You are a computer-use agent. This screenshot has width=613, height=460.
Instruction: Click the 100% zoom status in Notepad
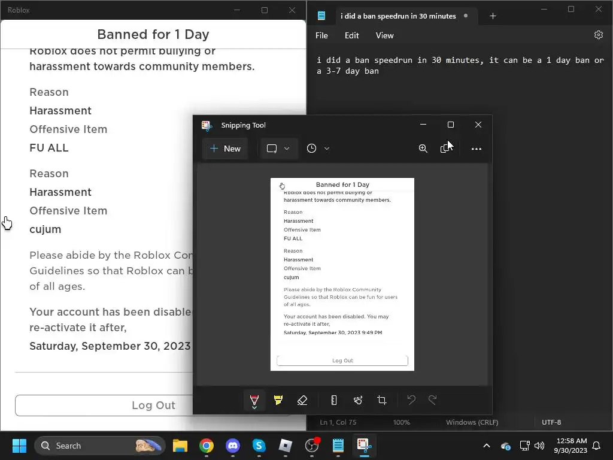(402, 422)
